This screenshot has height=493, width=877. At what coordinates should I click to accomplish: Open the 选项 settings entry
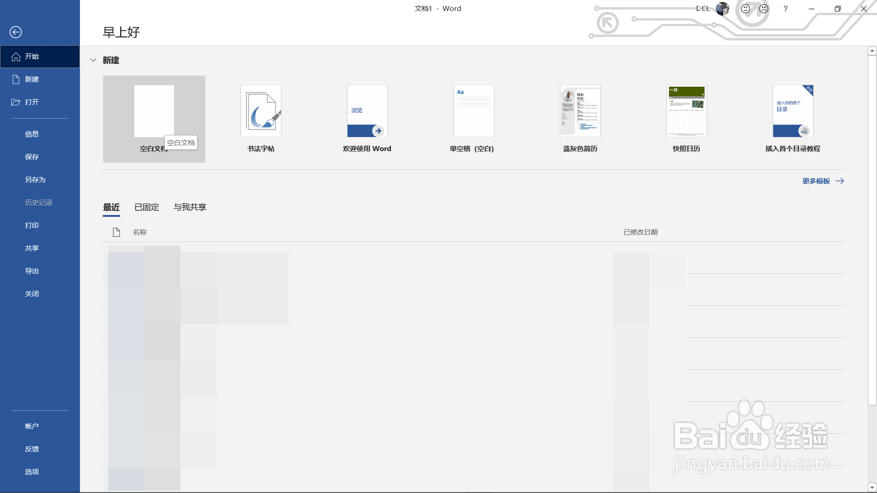(x=32, y=472)
